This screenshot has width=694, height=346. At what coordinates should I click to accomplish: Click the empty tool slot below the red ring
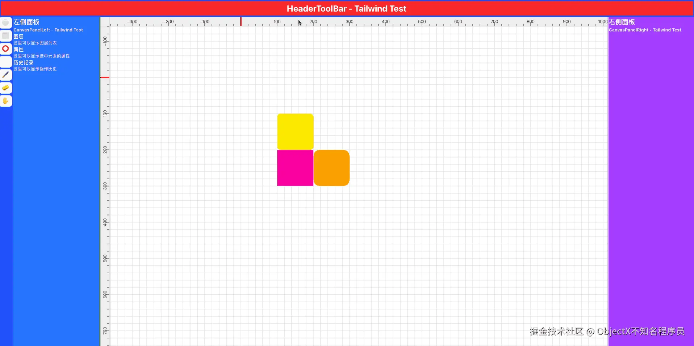point(6,62)
